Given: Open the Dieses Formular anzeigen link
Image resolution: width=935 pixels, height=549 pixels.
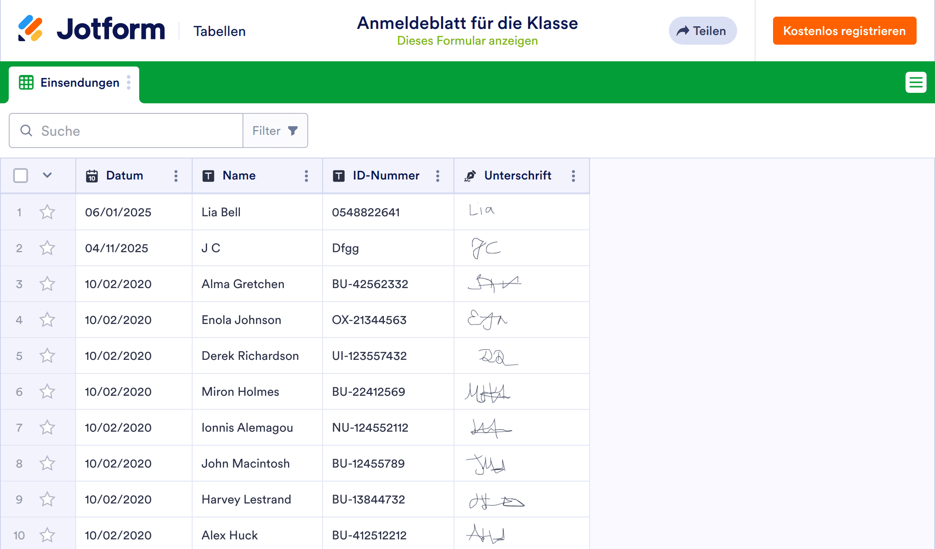Looking at the screenshot, I should pyautogui.click(x=467, y=41).
